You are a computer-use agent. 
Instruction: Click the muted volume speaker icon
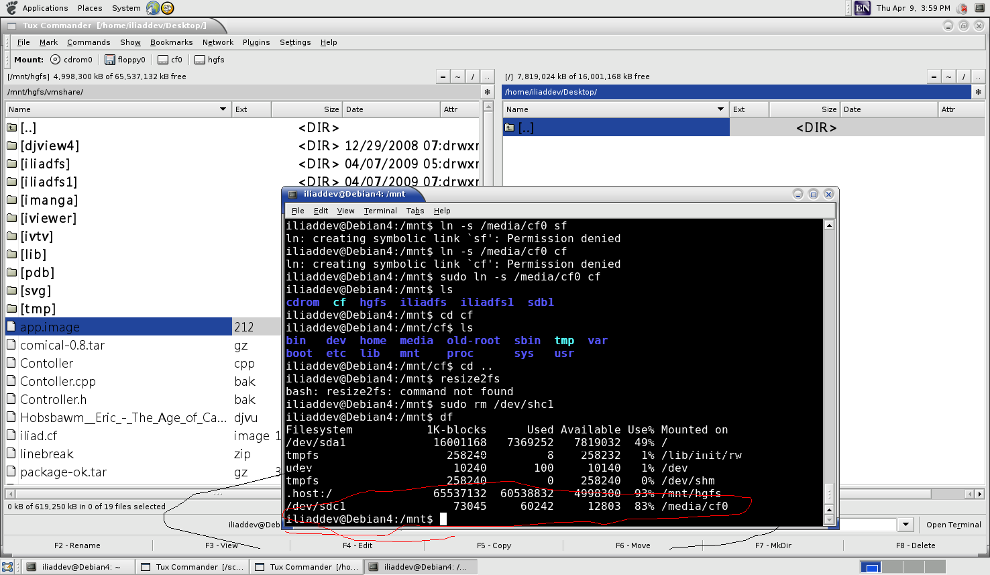pyautogui.click(x=963, y=8)
